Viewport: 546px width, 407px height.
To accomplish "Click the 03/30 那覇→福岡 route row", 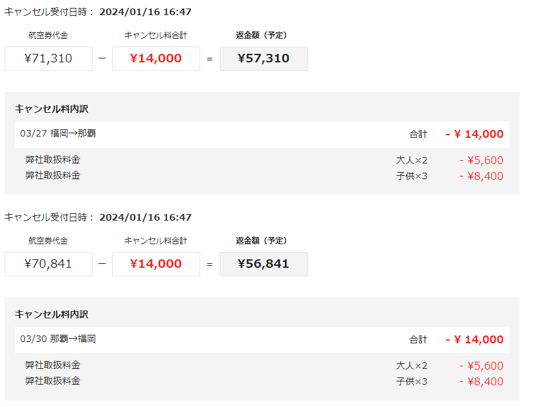I will pyautogui.click(x=58, y=339).
